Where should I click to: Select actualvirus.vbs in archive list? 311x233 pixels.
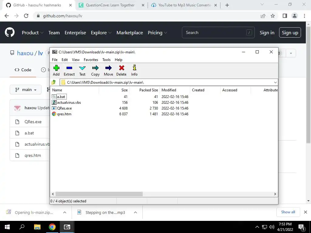(x=66, y=103)
